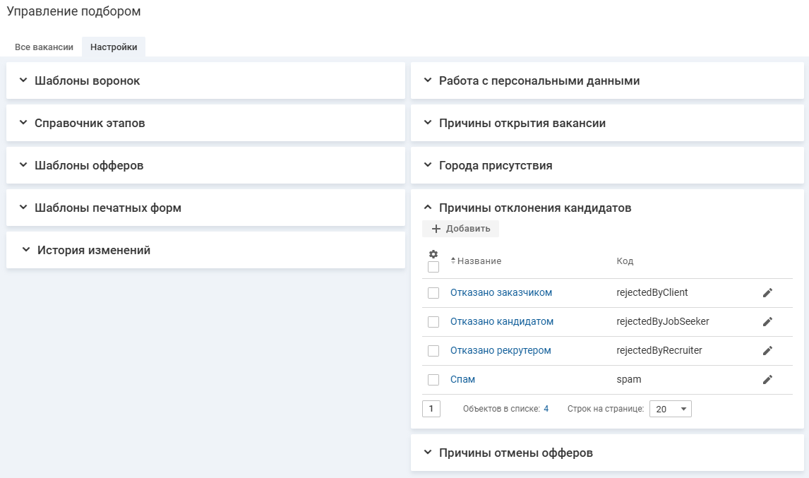The width and height of the screenshot is (809, 478).
Task: Select the 'Спам' row checkbox
Action: tap(433, 380)
